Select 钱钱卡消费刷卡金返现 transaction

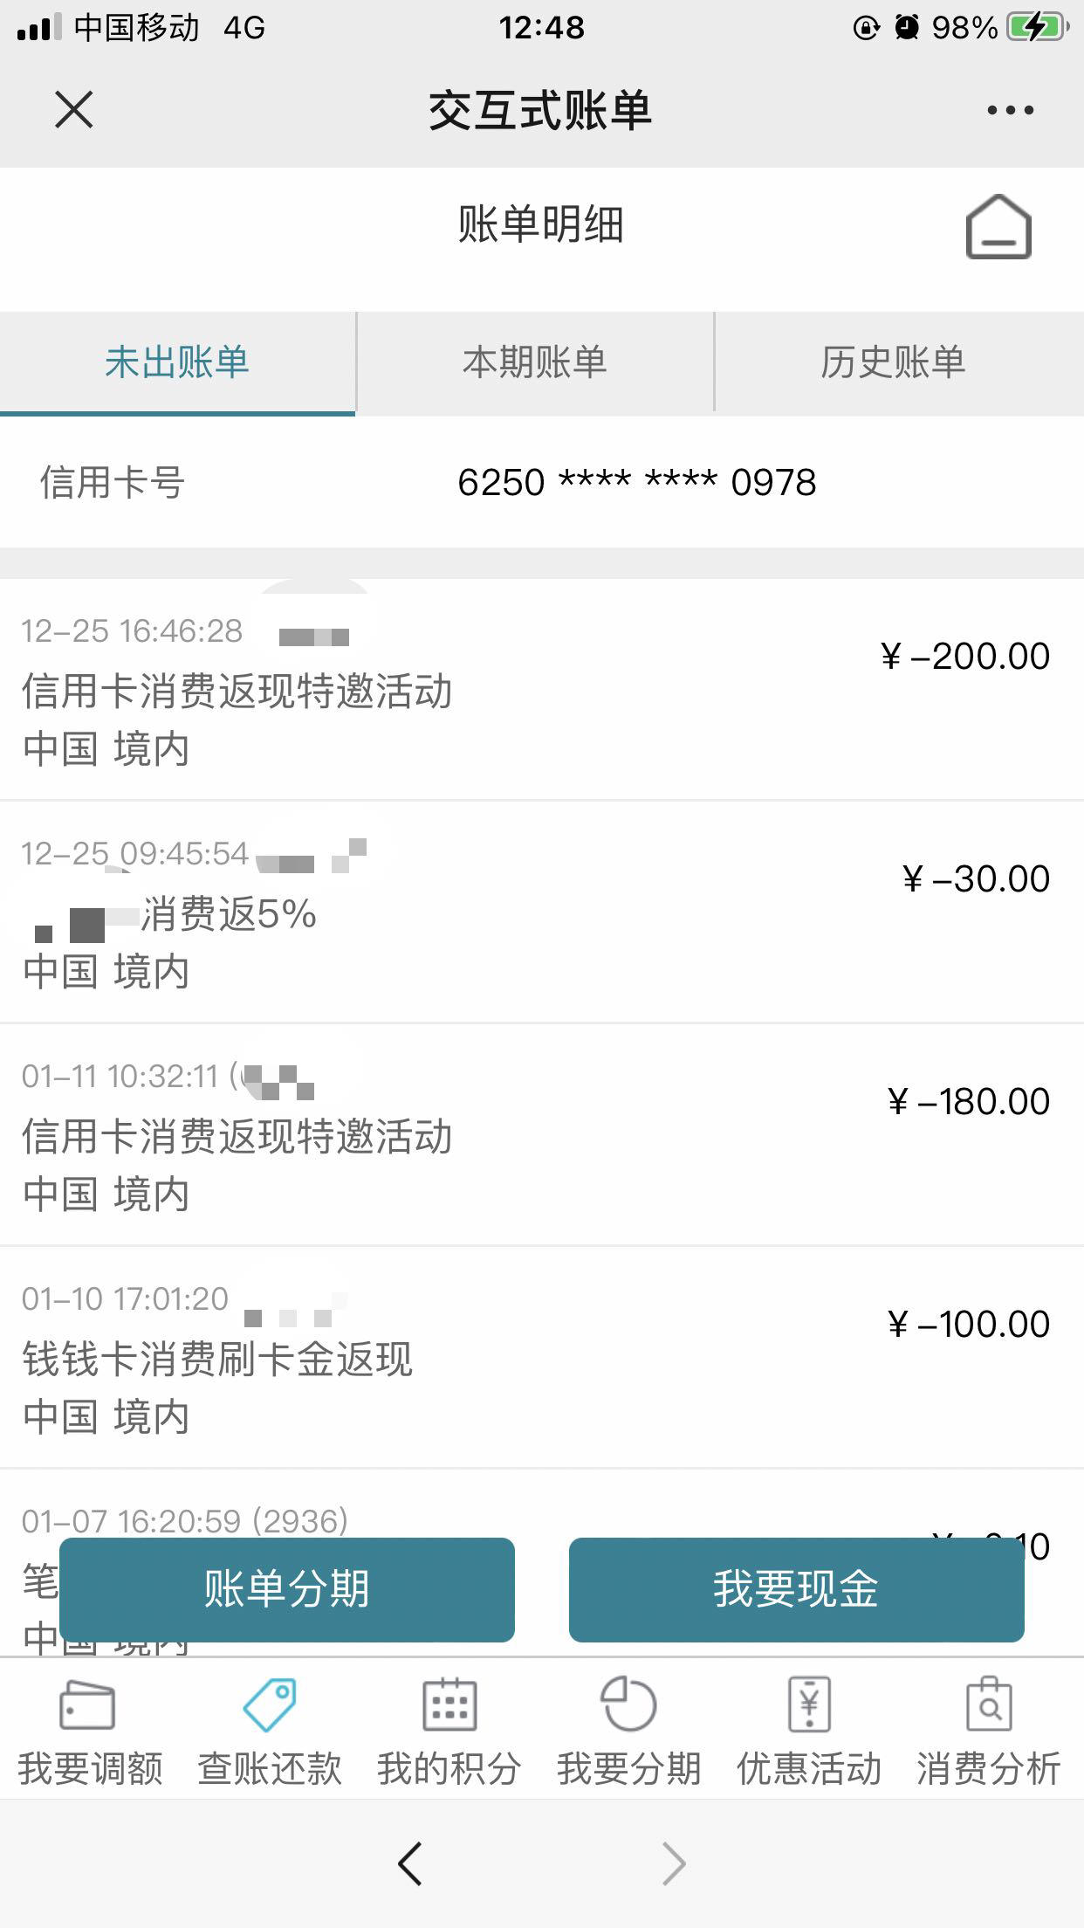[542, 1358]
